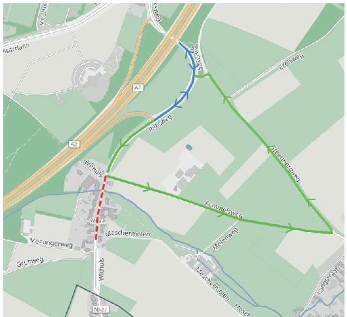
Task: Click the A2 highway shield near the interchange
Action: (x=138, y=88)
